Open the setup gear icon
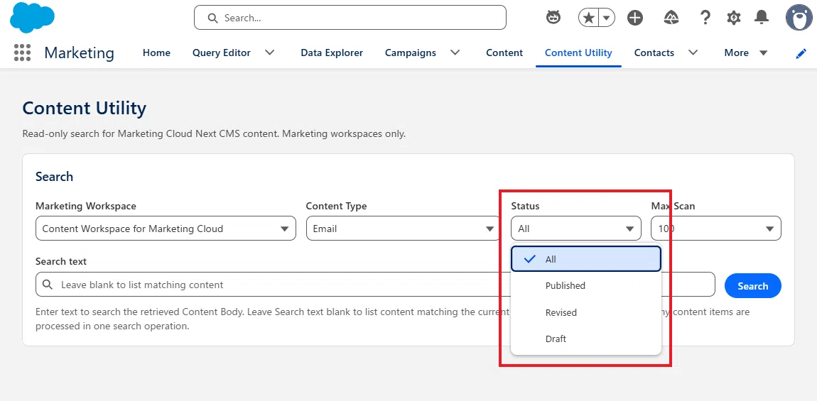The height and width of the screenshot is (401, 817). coord(734,18)
